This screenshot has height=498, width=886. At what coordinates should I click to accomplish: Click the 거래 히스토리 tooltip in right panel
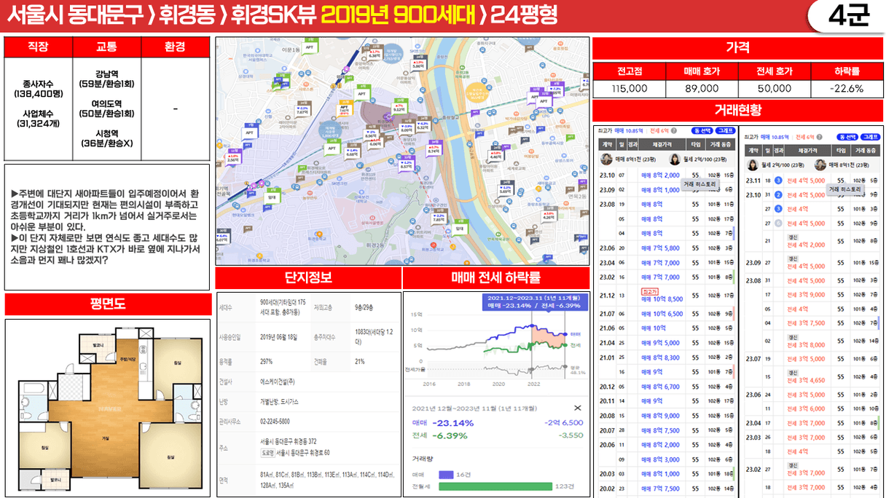(x=844, y=189)
